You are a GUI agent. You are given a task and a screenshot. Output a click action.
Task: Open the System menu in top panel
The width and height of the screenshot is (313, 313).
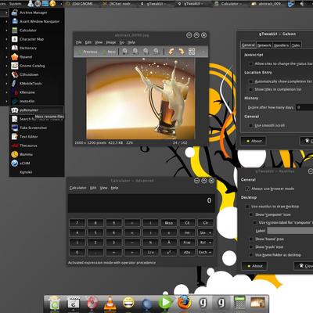(15, 4)
